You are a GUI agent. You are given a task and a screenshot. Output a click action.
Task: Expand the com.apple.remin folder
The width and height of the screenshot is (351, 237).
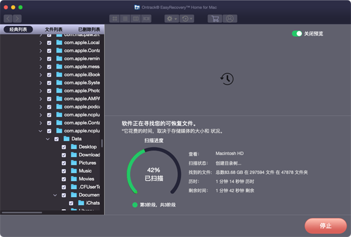[x=40, y=59]
